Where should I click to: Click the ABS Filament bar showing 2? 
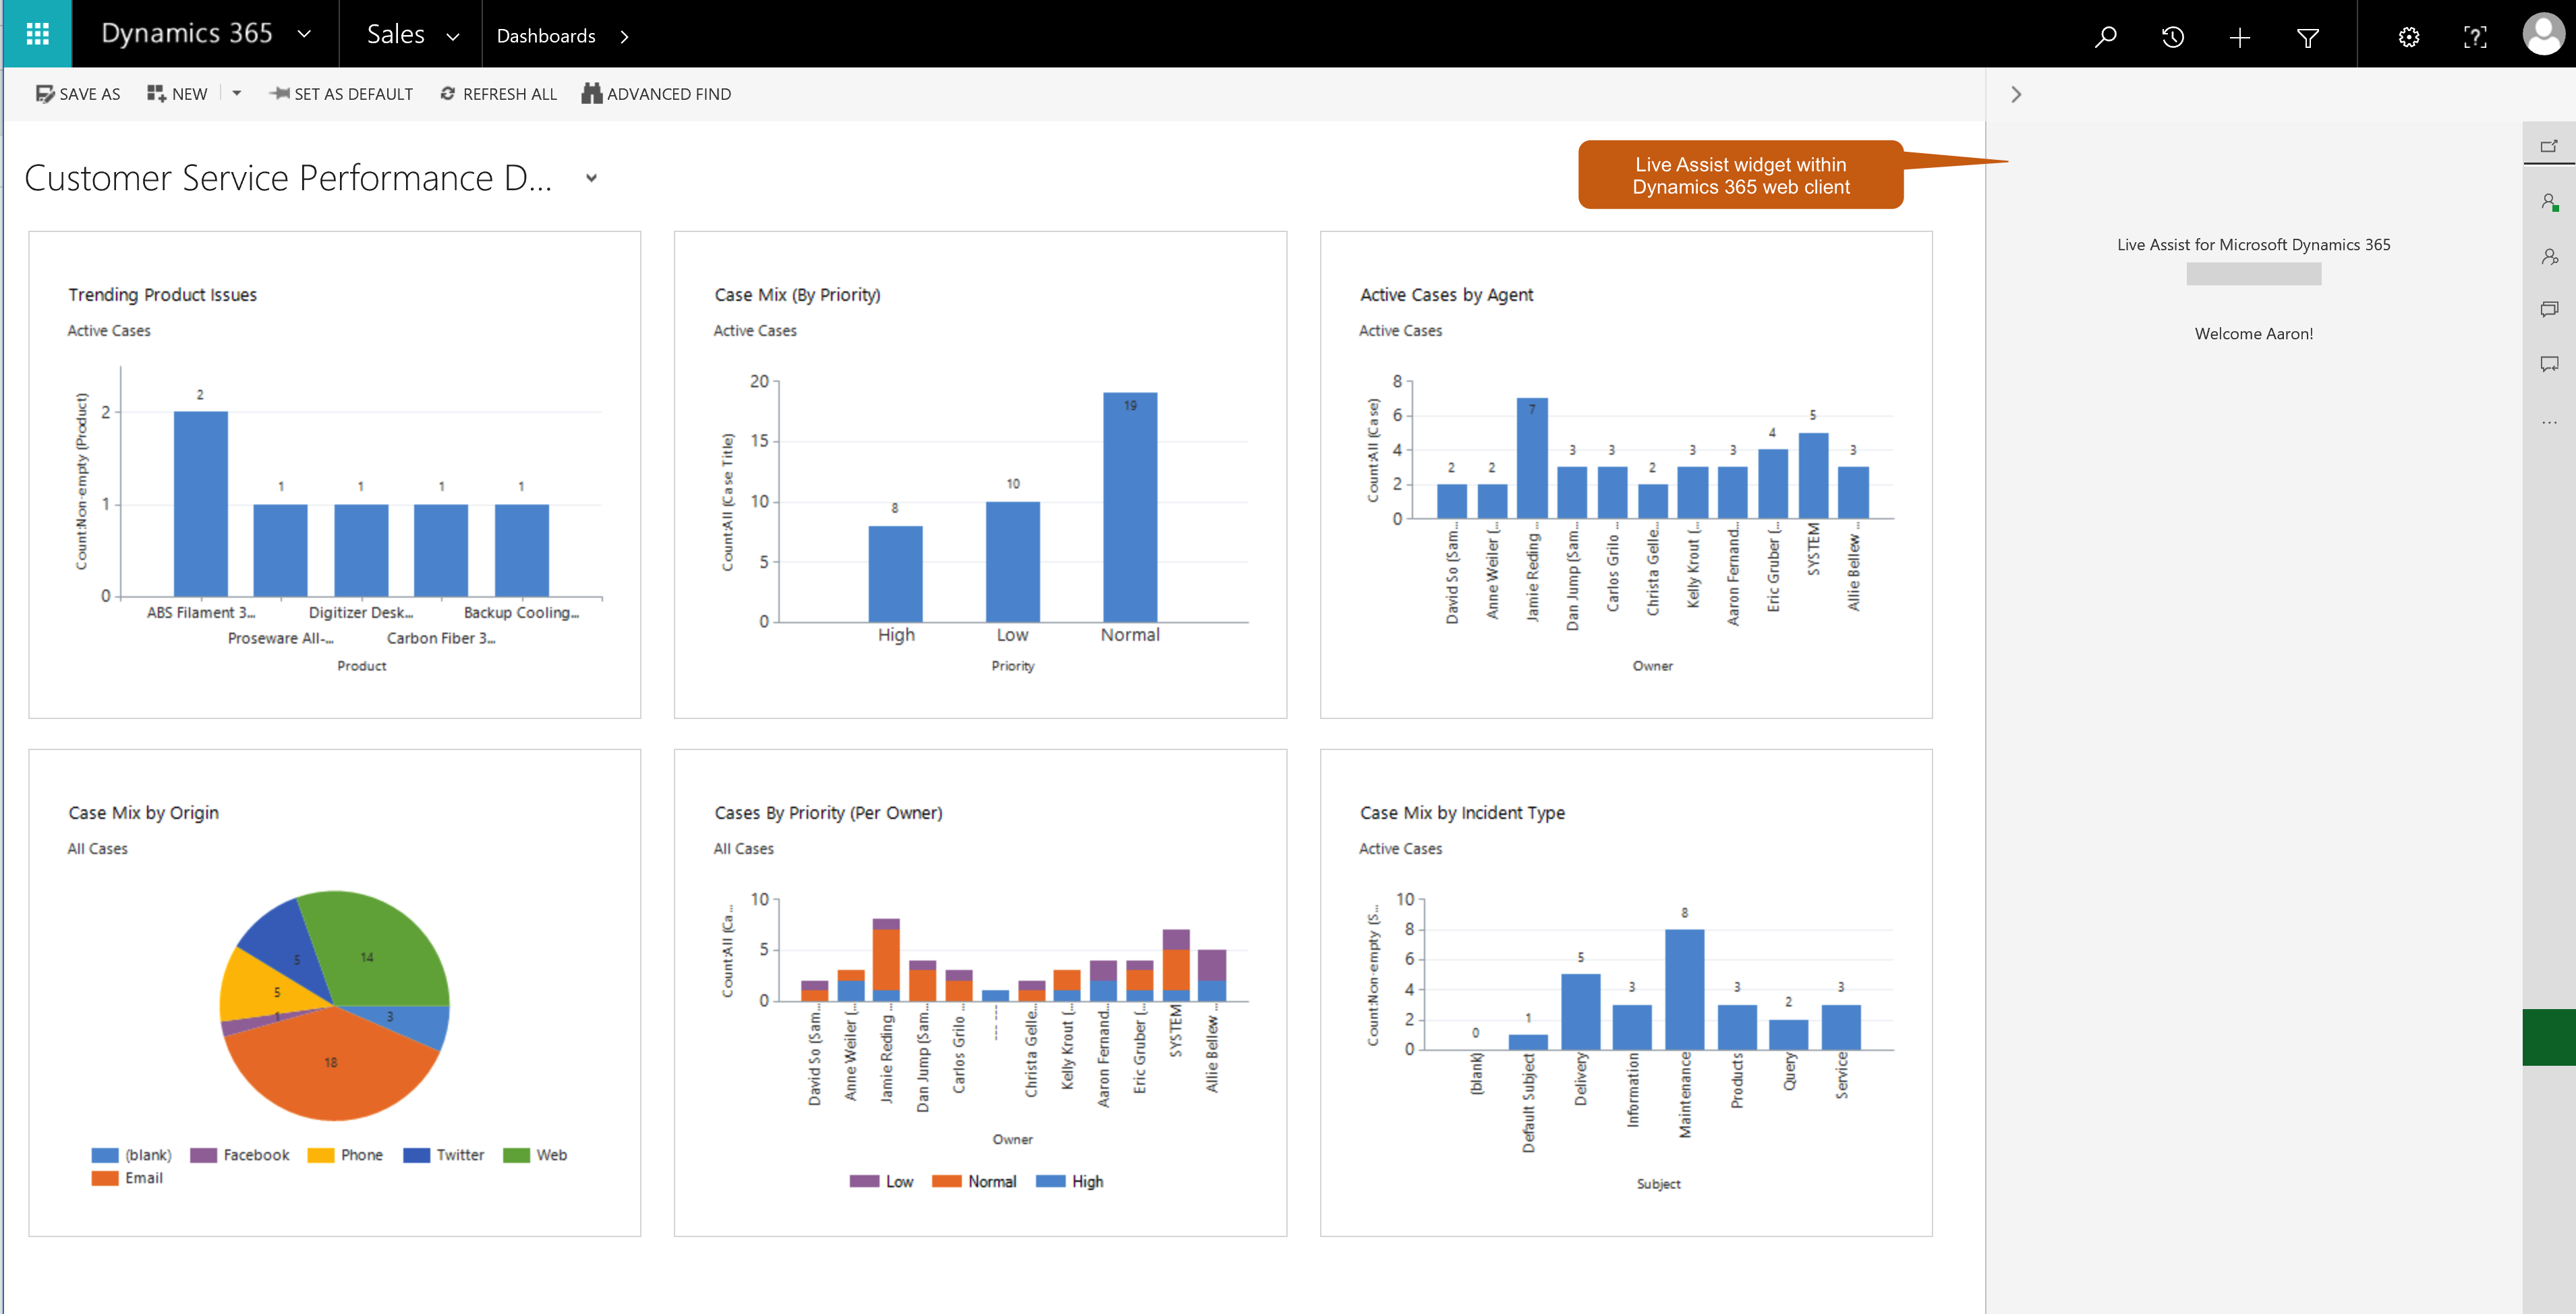click(x=200, y=504)
